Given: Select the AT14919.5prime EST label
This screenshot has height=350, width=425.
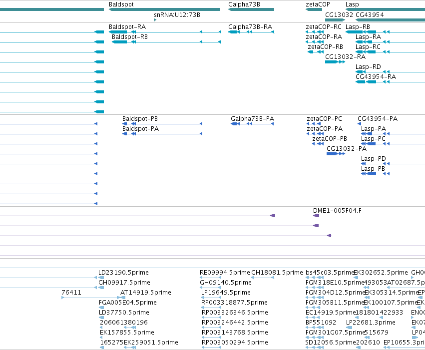Looking at the screenshot, I should pyautogui.click(x=145, y=293).
